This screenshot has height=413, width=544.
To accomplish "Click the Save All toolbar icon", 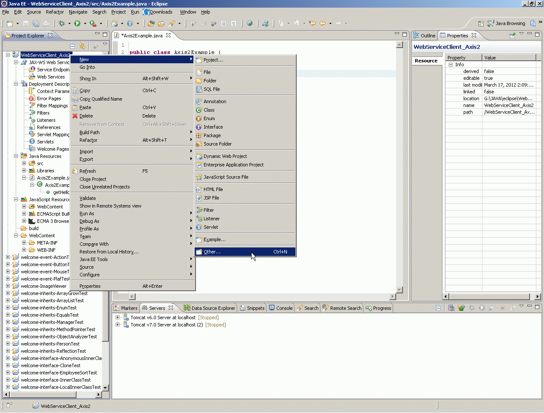I will click(36, 23).
